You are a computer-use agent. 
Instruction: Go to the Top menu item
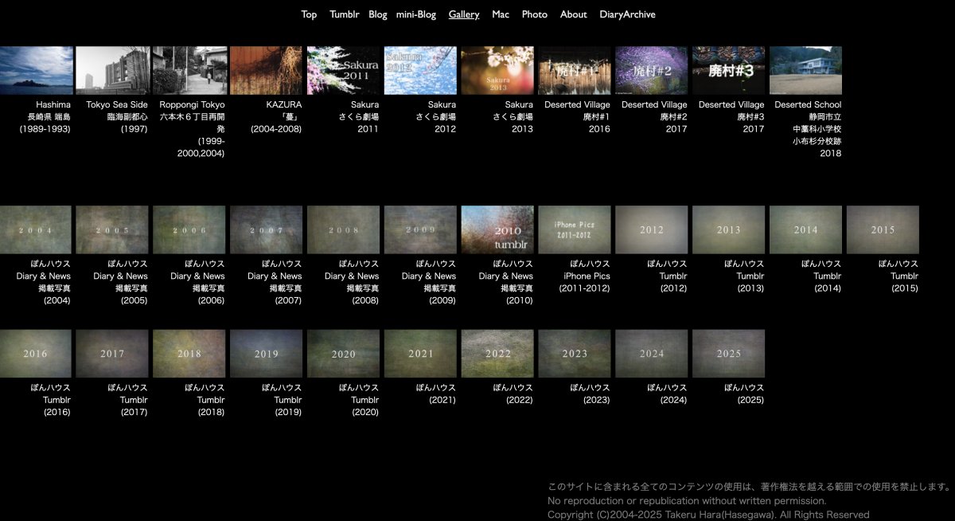[309, 14]
